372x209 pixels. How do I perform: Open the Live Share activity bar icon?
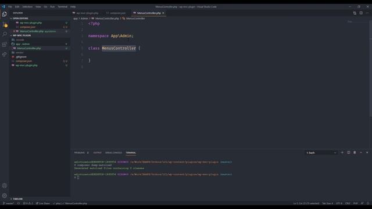coord(4,55)
